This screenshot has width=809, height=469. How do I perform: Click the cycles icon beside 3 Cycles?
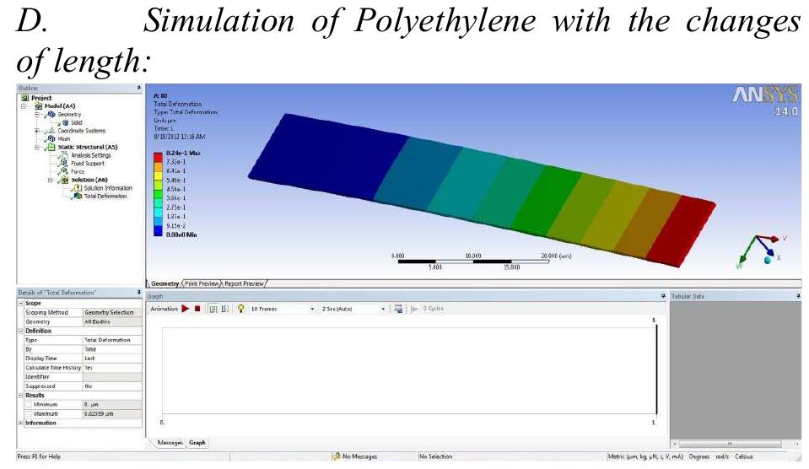tap(414, 309)
